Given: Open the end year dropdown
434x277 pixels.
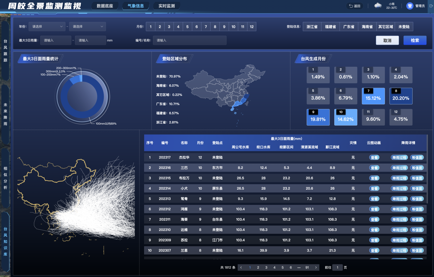Looking at the screenshot, I should coord(87,27).
